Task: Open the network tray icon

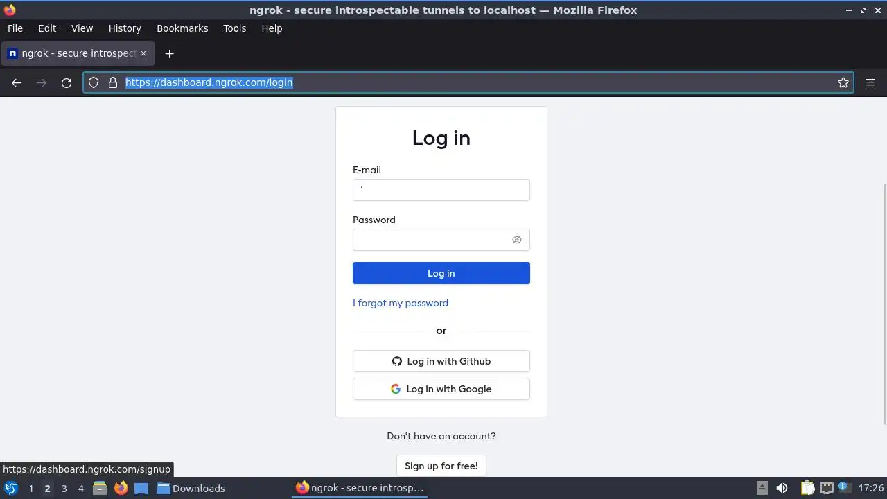Action: tap(827, 488)
